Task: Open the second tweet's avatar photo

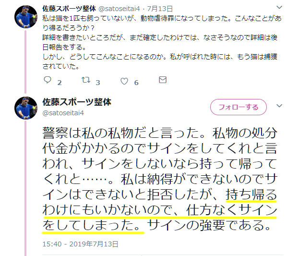Action: pos(26,108)
